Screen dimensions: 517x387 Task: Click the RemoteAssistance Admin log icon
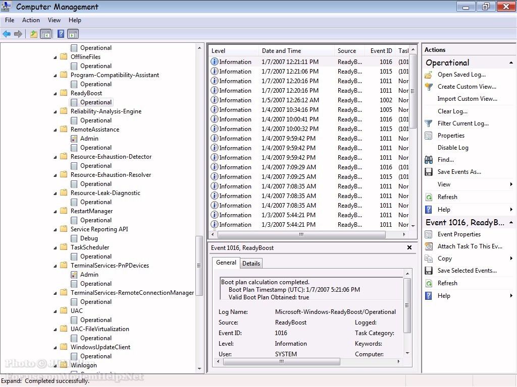[74, 139]
